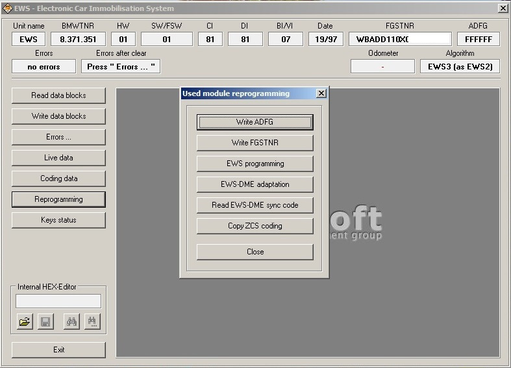511x368 pixels.
Task: Click the EWS app icon in title bar
Action: pyautogui.click(x=7, y=8)
